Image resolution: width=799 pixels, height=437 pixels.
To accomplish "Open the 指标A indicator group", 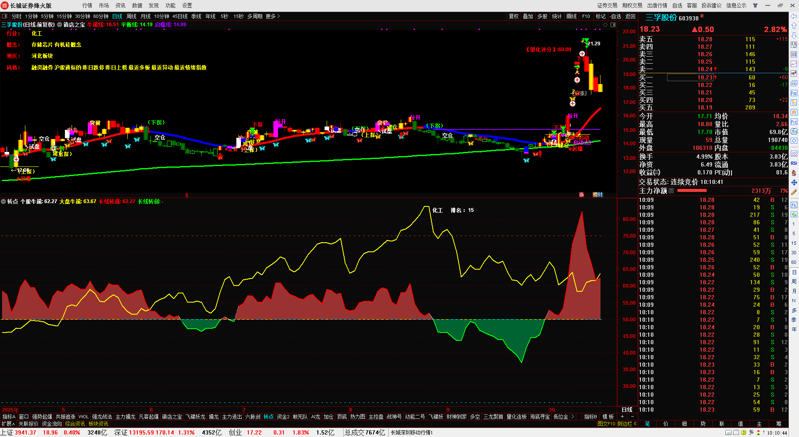I will coord(9,417).
